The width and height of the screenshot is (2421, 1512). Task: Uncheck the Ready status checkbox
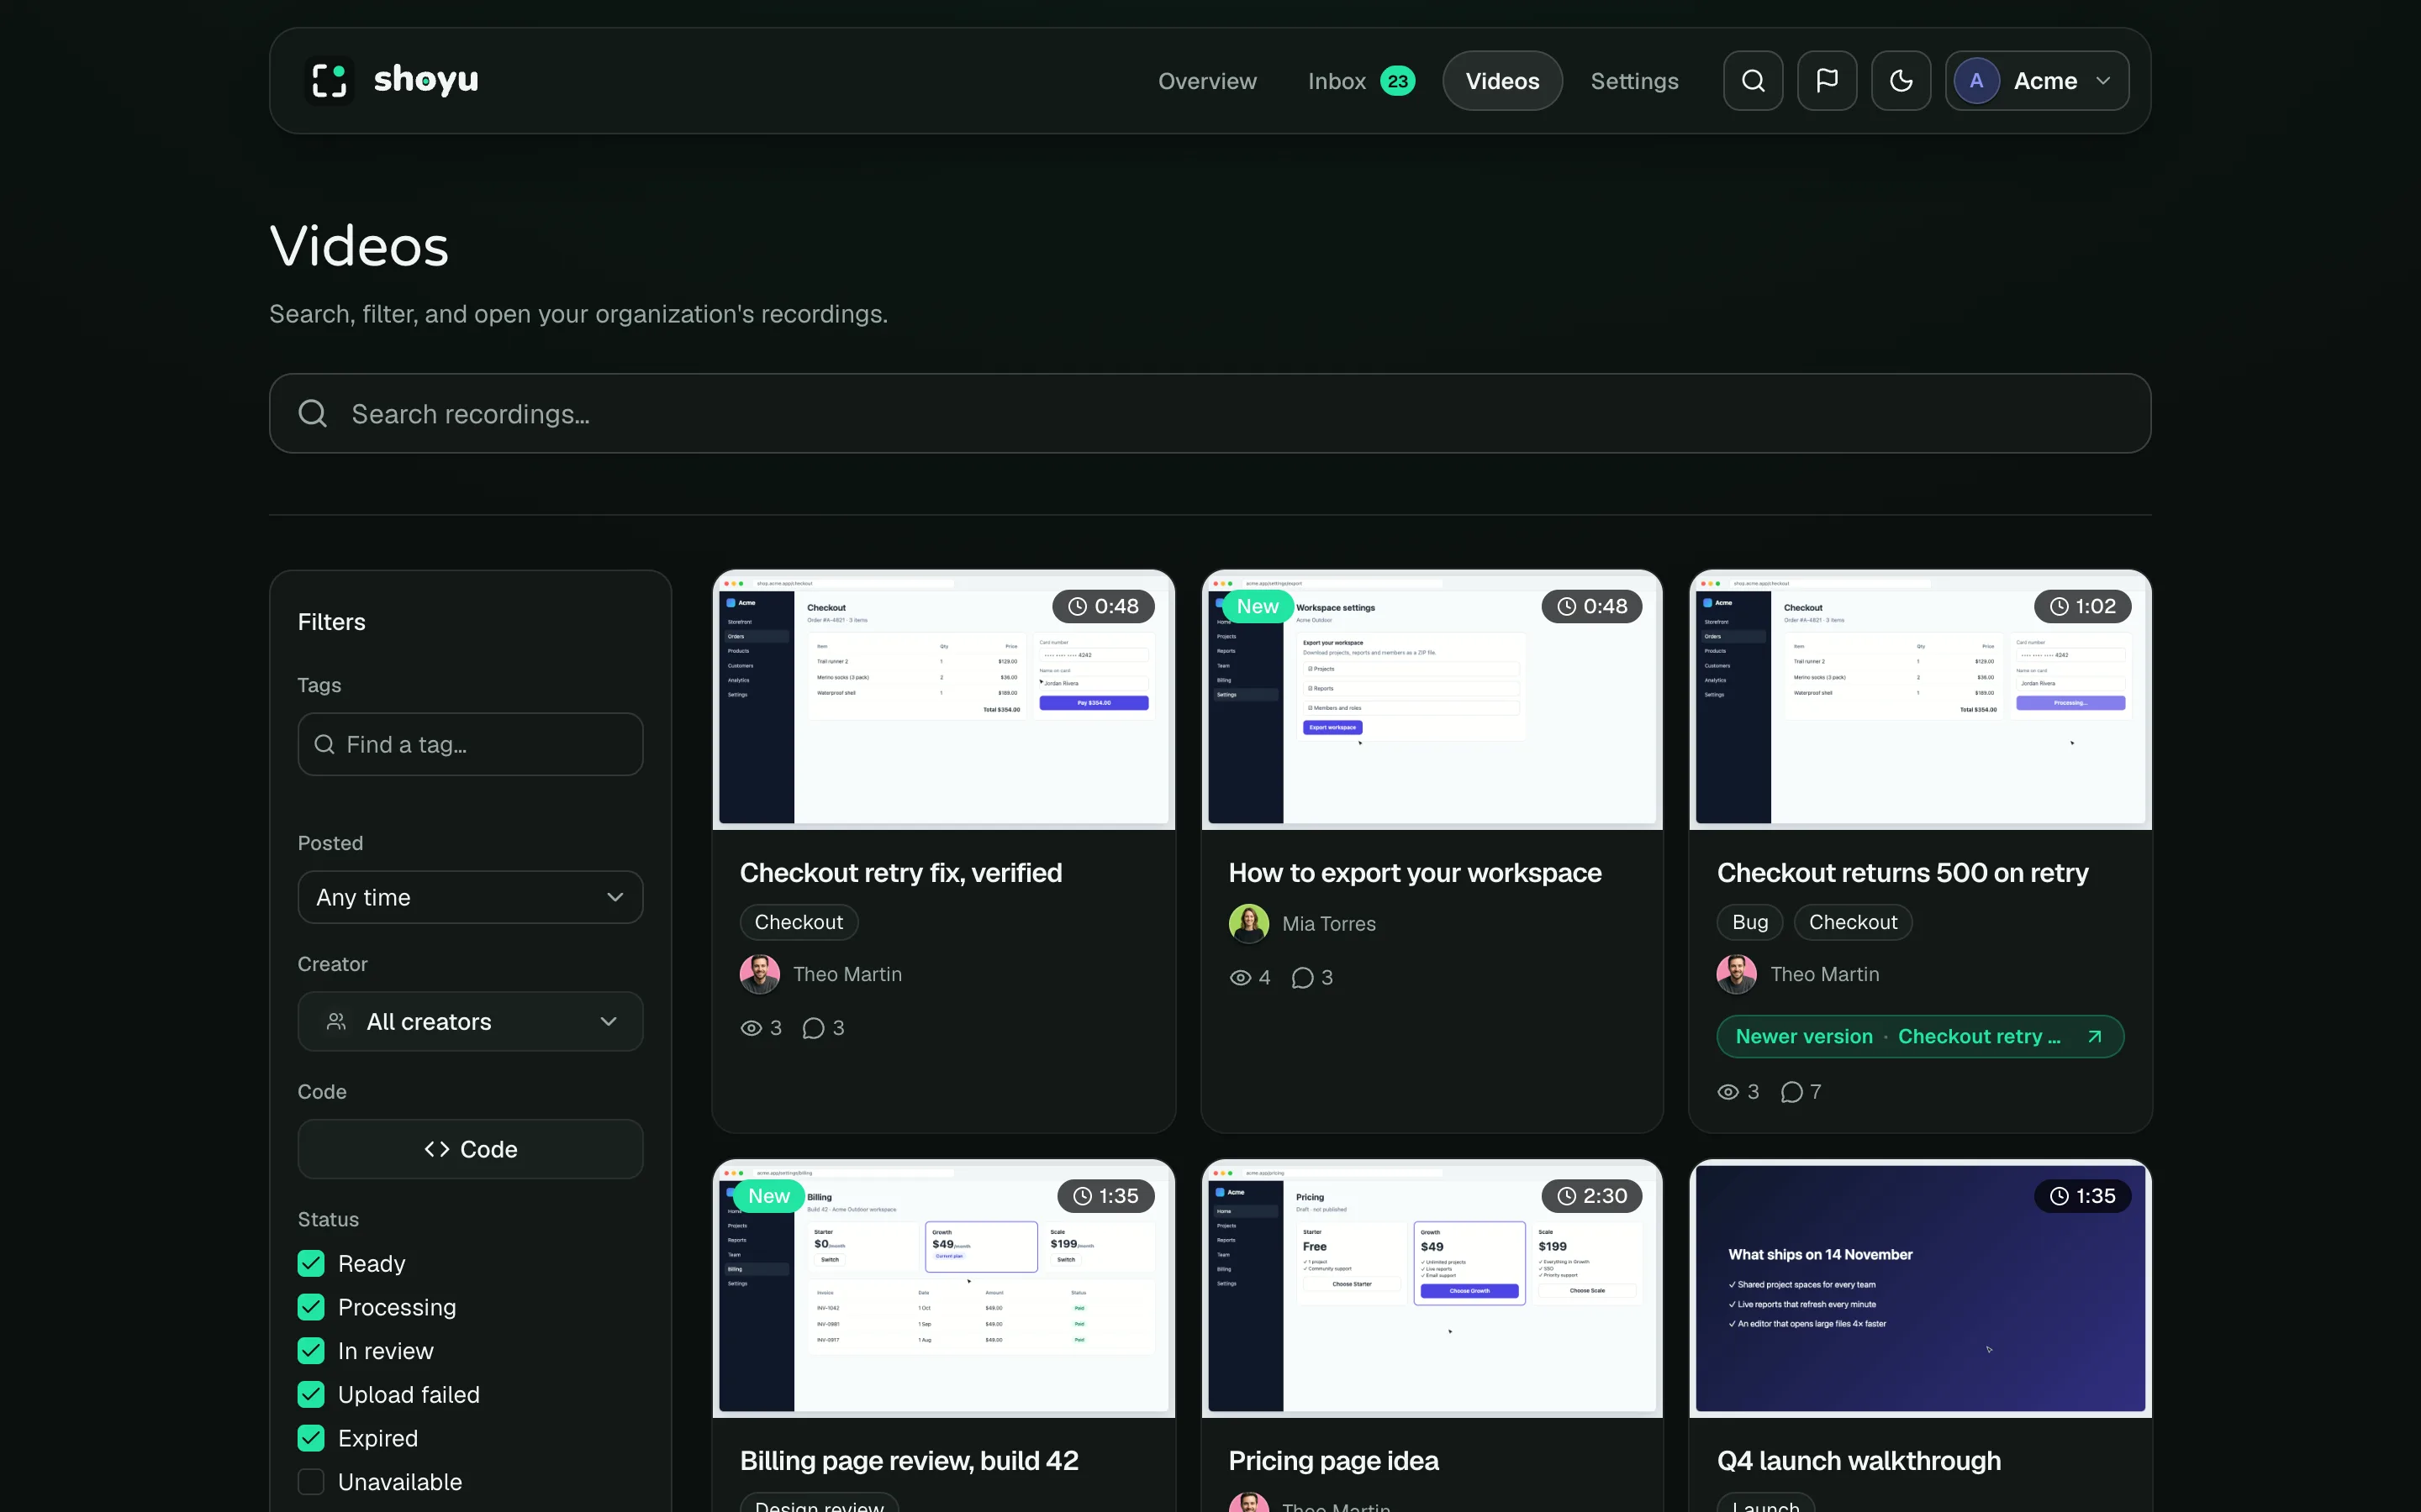tap(311, 1264)
